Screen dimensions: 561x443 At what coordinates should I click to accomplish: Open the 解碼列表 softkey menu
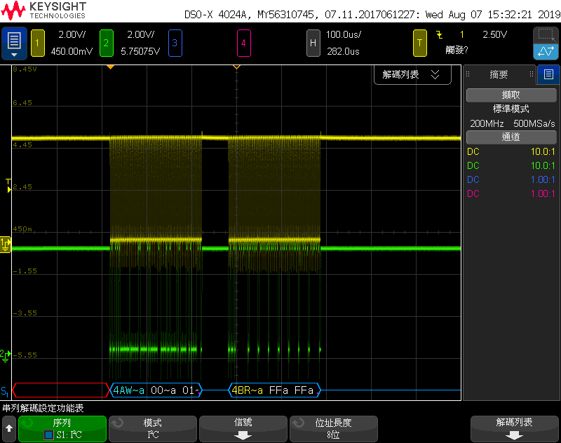coord(515,429)
